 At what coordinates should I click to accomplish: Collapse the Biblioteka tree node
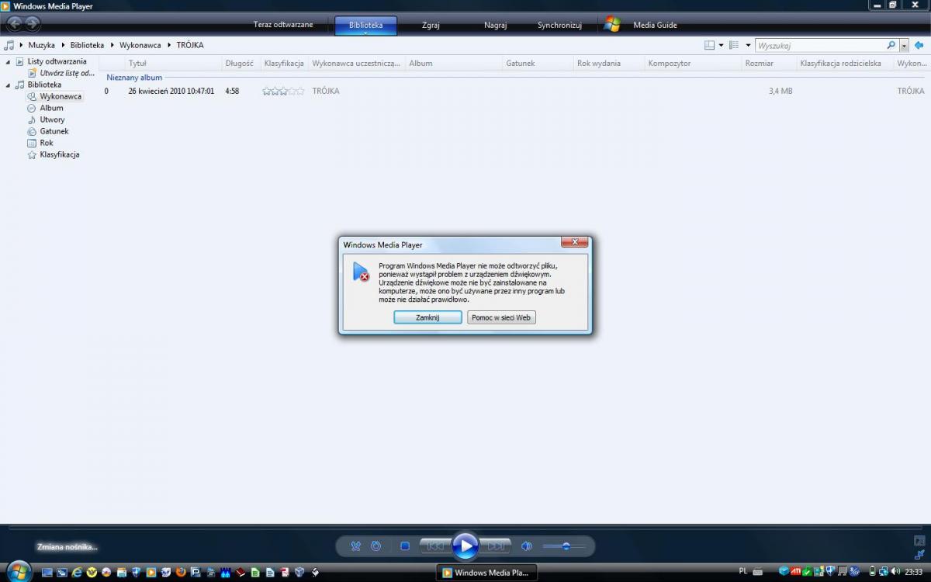(8, 85)
